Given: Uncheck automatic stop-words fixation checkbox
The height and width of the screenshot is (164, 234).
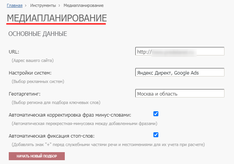Looking at the screenshot, I should (155, 135).
